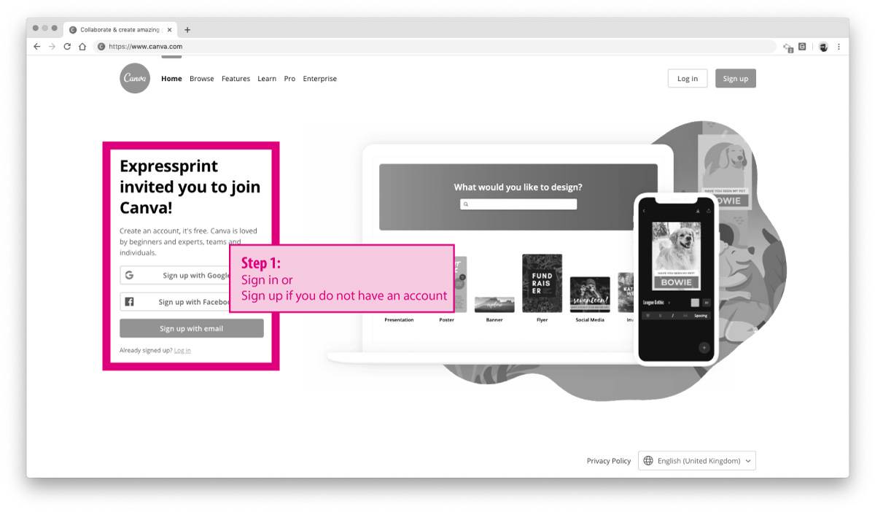Select the Social Media design thumbnail
The width and height of the screenshot is (875, 512).
pyautogui.click(x=590, y=295)
